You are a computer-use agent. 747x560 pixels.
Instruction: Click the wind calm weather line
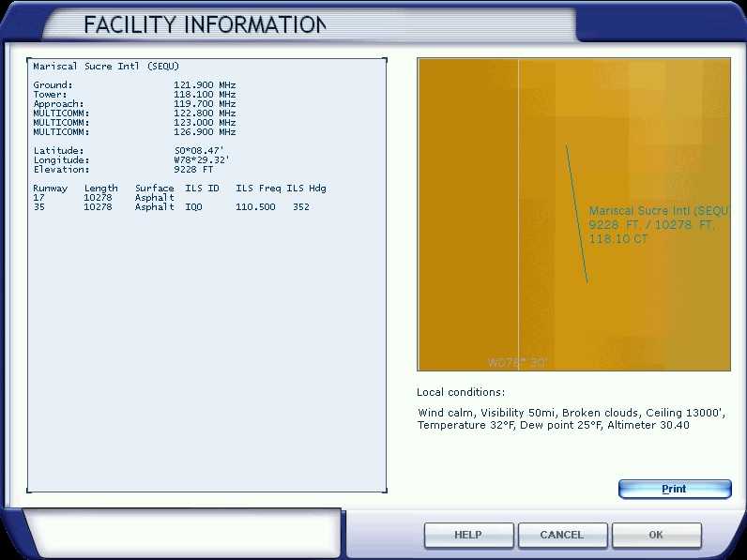point(572,413)
